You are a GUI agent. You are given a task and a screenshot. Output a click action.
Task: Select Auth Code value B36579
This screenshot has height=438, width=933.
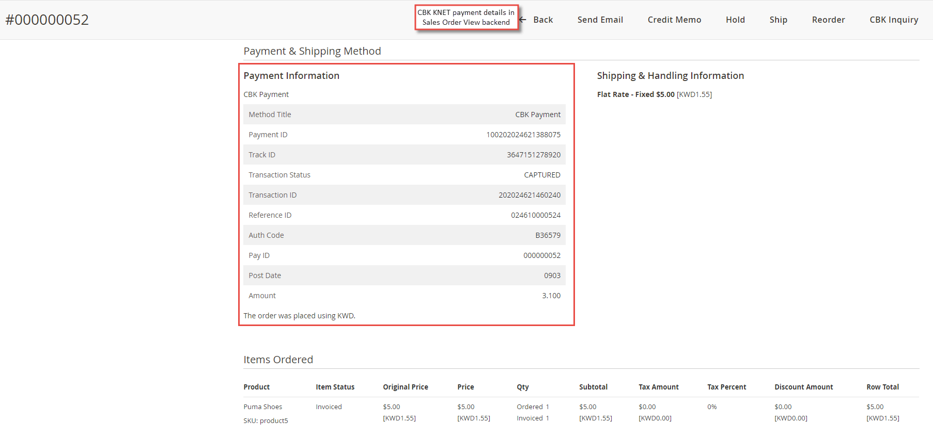click(548, 235)
